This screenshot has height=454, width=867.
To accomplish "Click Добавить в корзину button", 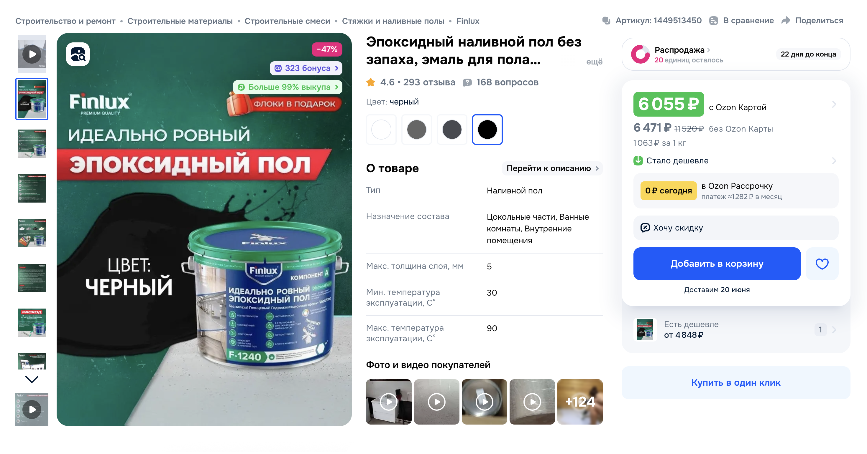I will pyautogui.click(x=717, y=264).
